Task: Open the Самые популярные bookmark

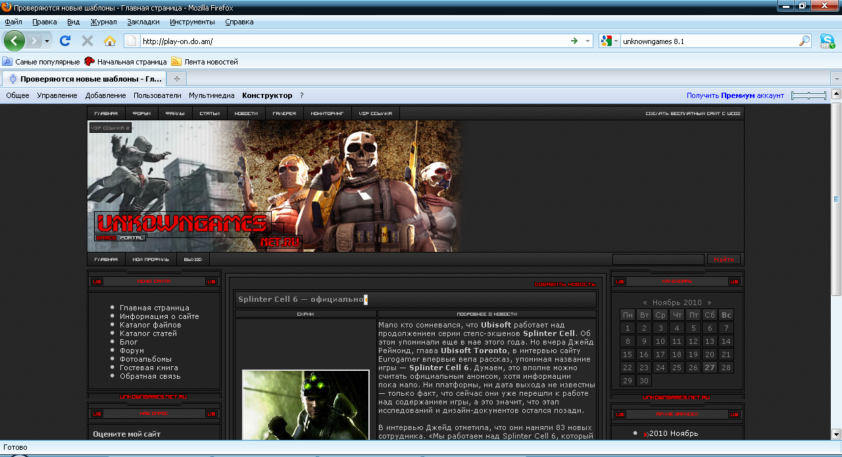Action: tap(41, 62)
